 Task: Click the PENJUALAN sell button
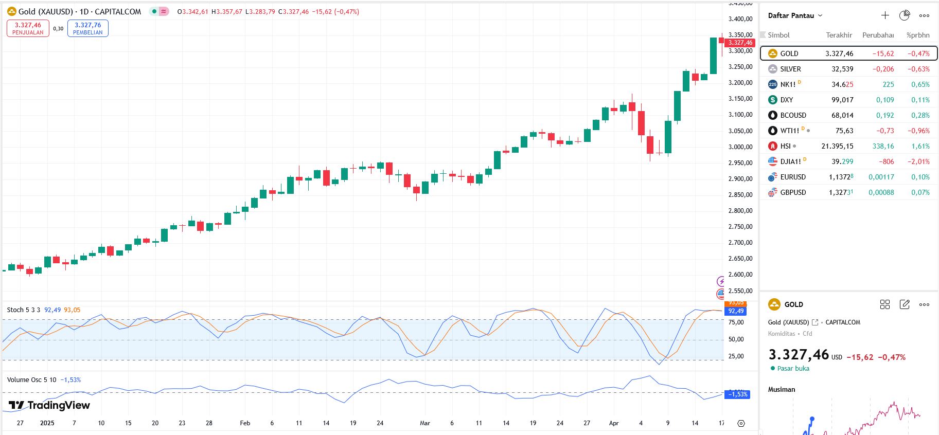(x=28, y=28)
